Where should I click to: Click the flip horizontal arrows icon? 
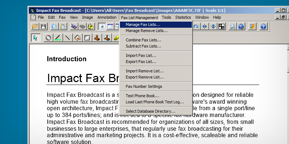pyautogui.click(x=205, y=26)
